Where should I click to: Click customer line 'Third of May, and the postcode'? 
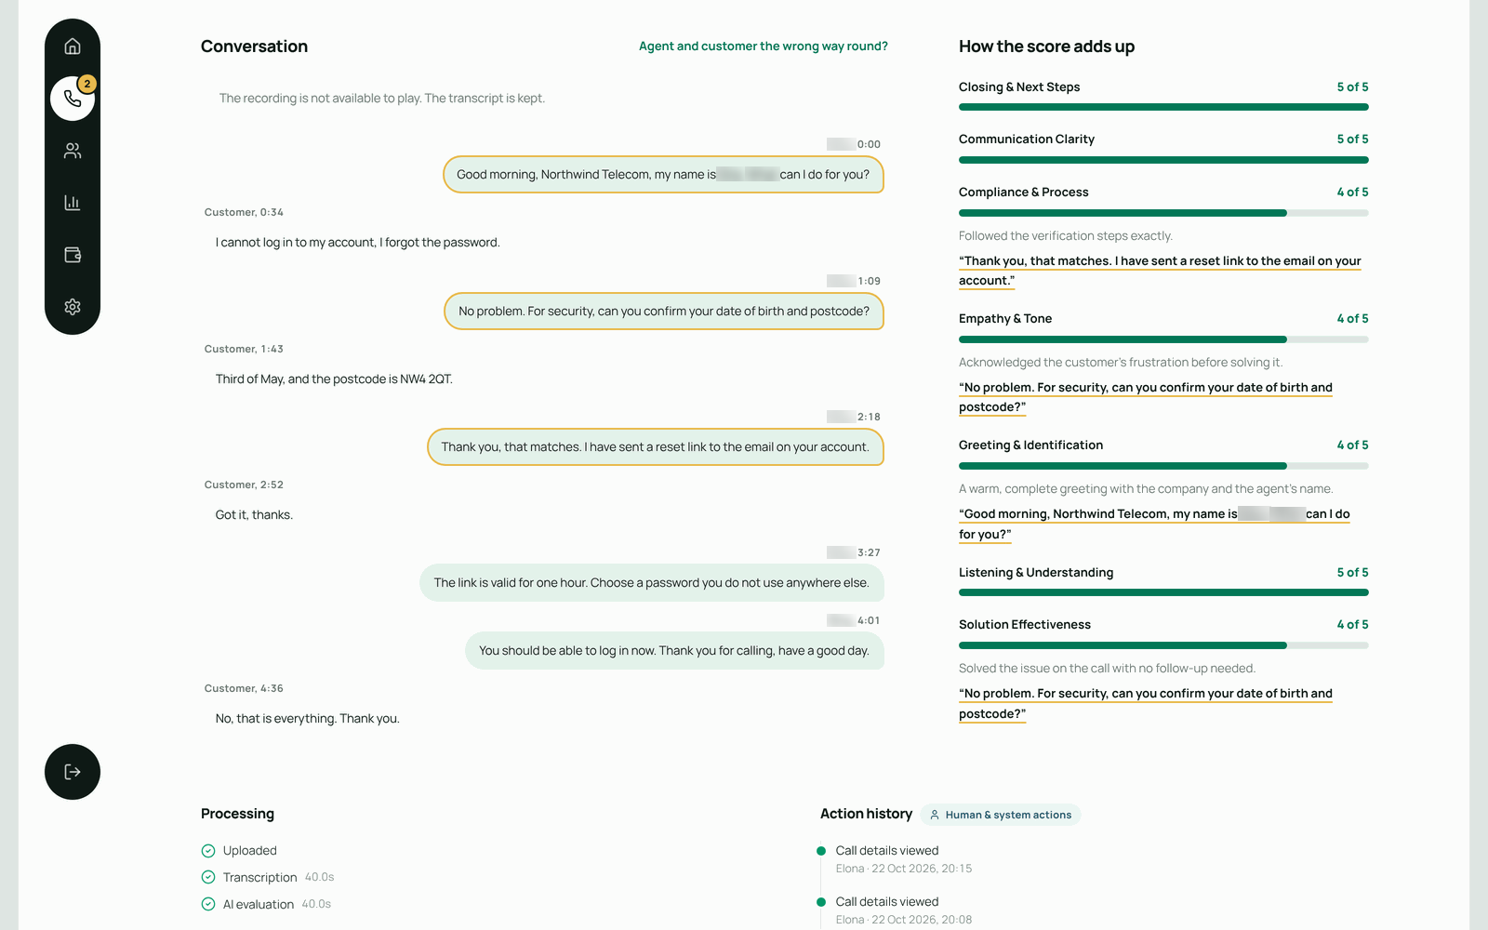(334, 379)
